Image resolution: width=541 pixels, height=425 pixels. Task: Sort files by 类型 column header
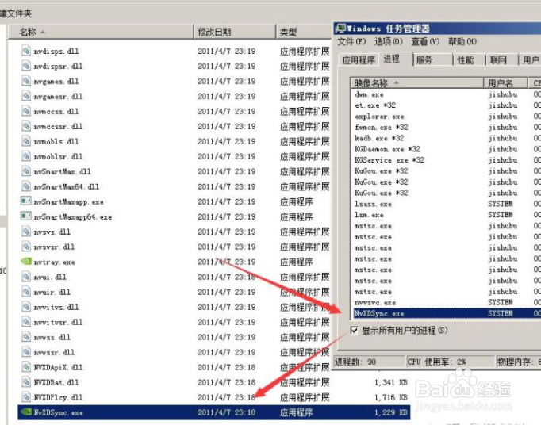pyautogui.click(x=304, y=32)
